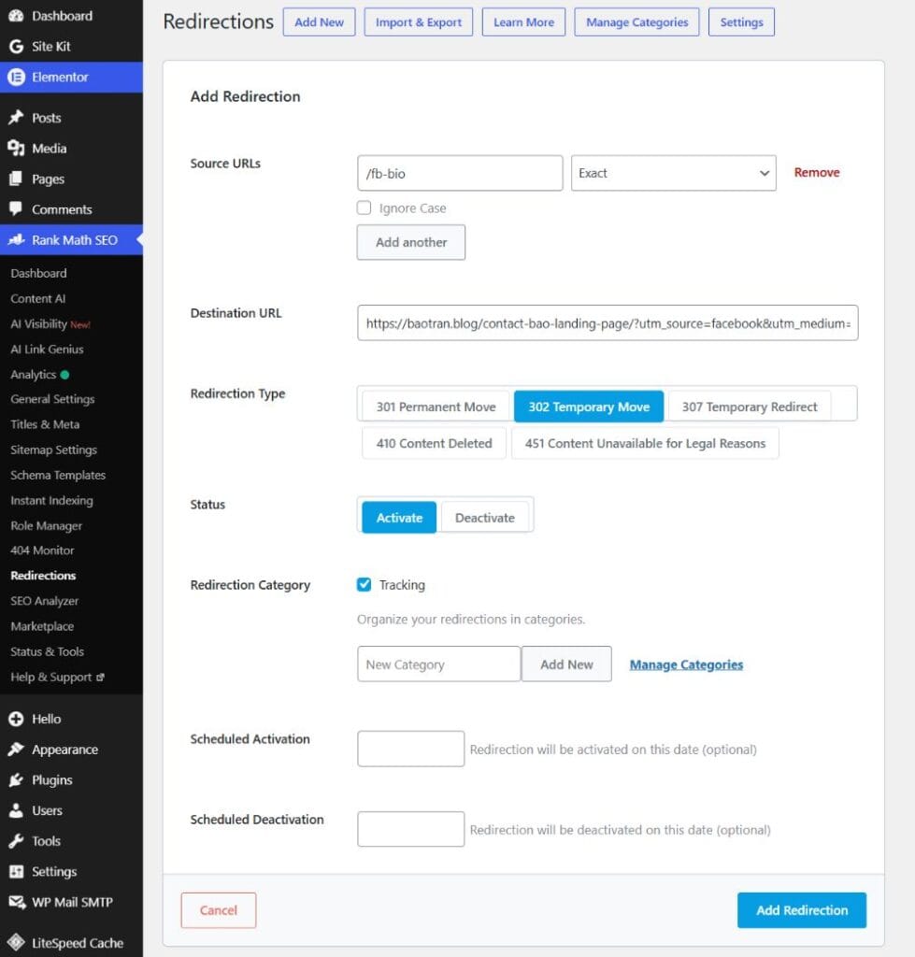The image size is (915, 957).
Task: Click the Settings sliders icon
Action: (17, 872)
